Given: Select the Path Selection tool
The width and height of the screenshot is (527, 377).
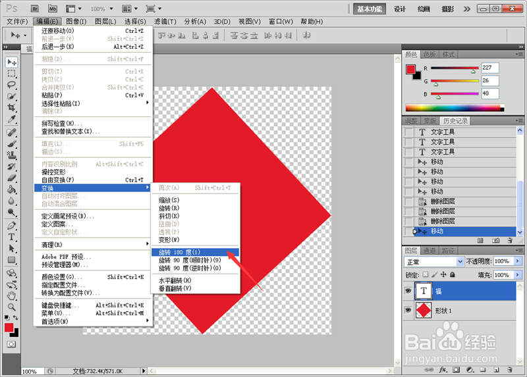Looking at the screenshot, I should tap(12, 249).
